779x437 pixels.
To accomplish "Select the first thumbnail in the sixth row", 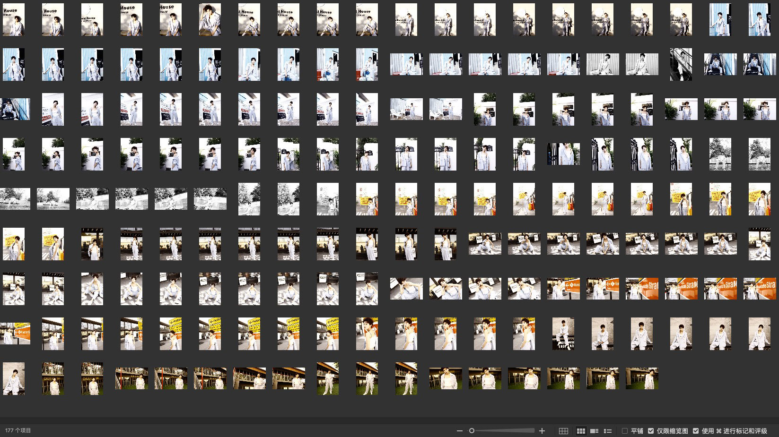I will tap(14, 244).
